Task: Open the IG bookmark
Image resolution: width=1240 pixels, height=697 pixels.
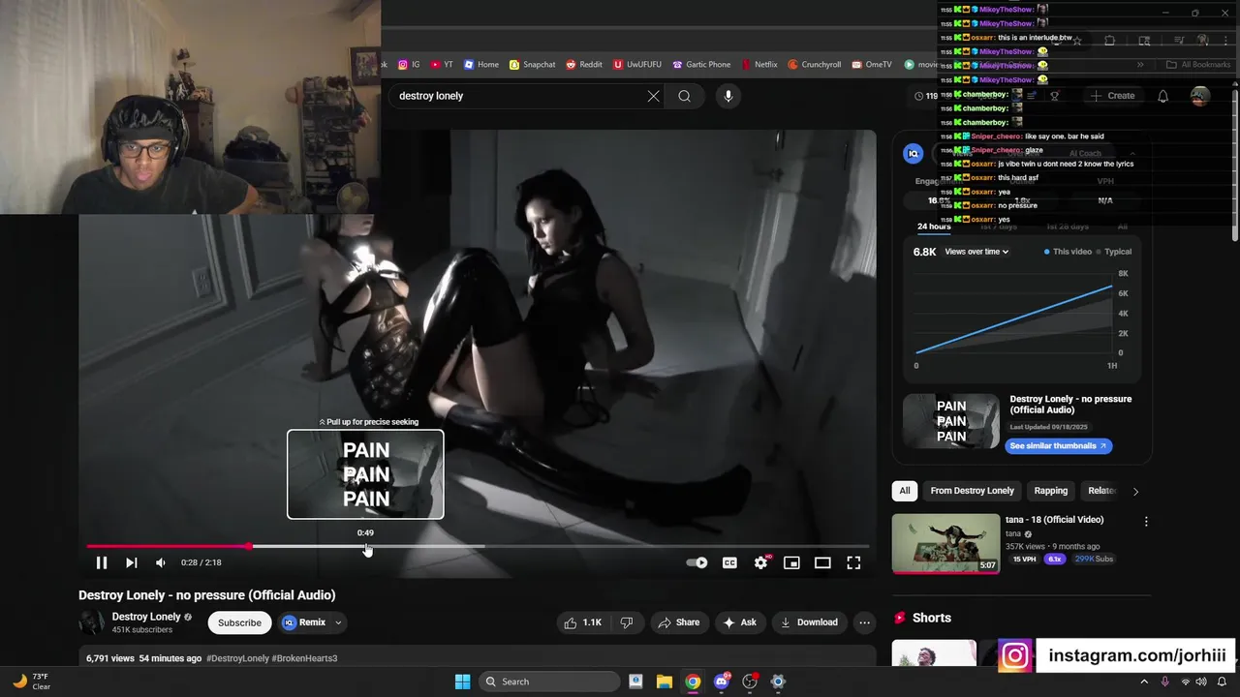Action: click(x=409, y=65)
